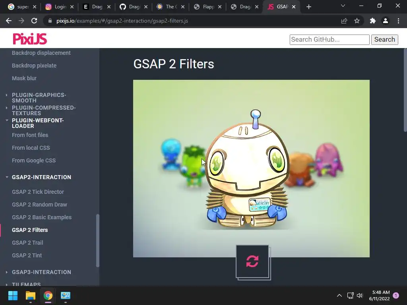Close the 'super' Google tab

pos(35,7)
